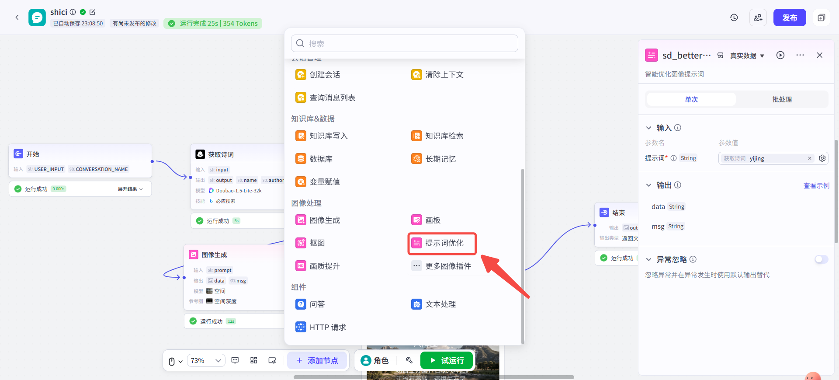The image size is (839, 380).
Task: Click the 角色 button
Action: point(374,360)
